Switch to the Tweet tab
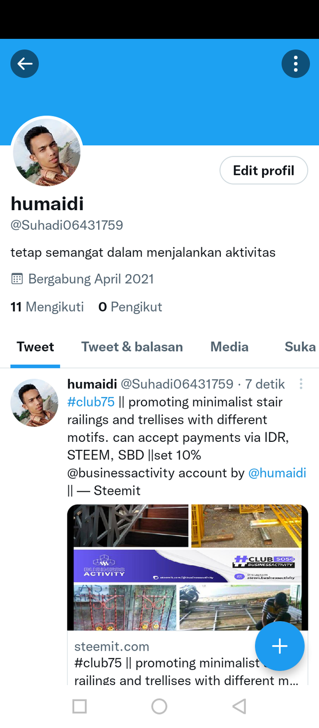The width and height of the screenshot is (319, 728). click(x=35, y=347)
